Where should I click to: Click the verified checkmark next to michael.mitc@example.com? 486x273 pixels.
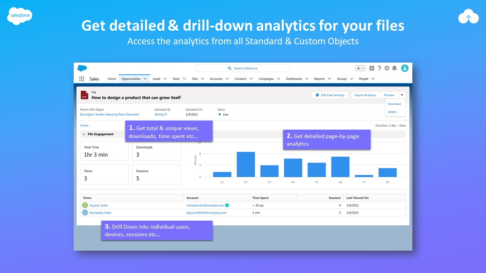pyautogui.click(x=227, y=205)
